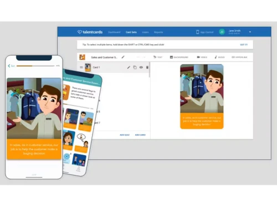This screenshot has width=277, height=207.
Task: Select the card preview image in editor
Action: (x=202, y=88)
